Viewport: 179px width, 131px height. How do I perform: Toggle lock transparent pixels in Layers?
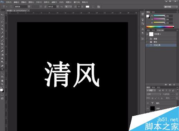pyautogui.click(x=153, y=98)
